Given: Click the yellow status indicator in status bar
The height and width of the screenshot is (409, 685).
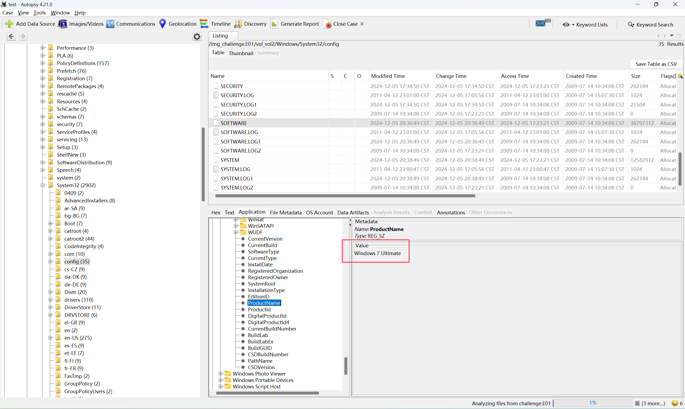Looking at the screenshot, I should [675, 403].
